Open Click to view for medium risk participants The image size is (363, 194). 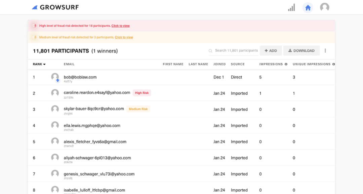(x=124, y=37)
